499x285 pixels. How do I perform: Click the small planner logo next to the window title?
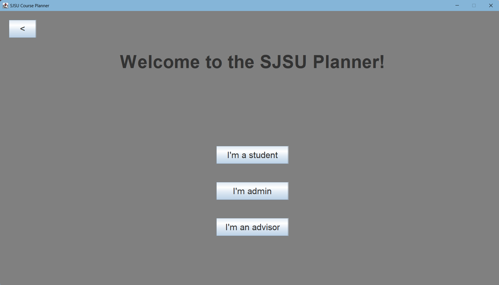click(5, 5)
